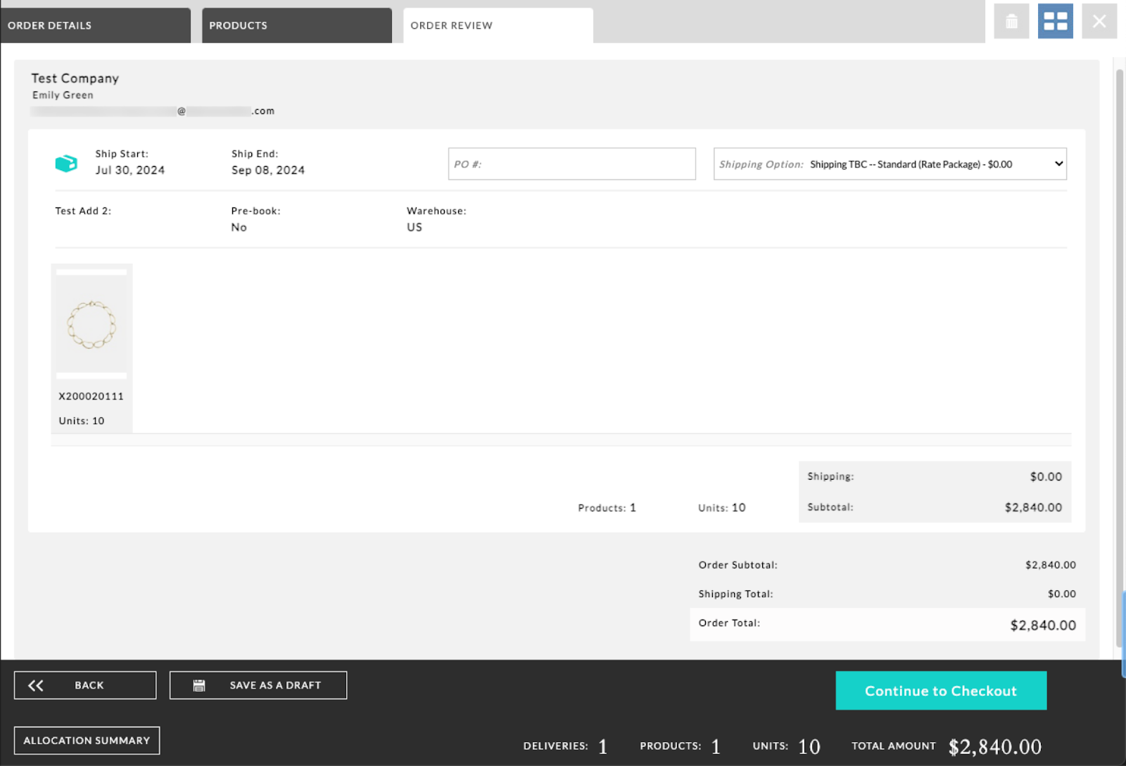
Task: Click Continue to Checkout
Action: click(x=941, y=690)
